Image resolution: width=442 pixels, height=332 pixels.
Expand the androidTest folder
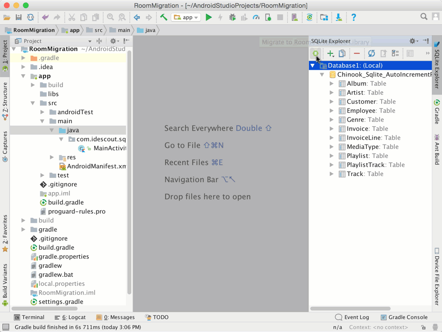pos(42,112)
